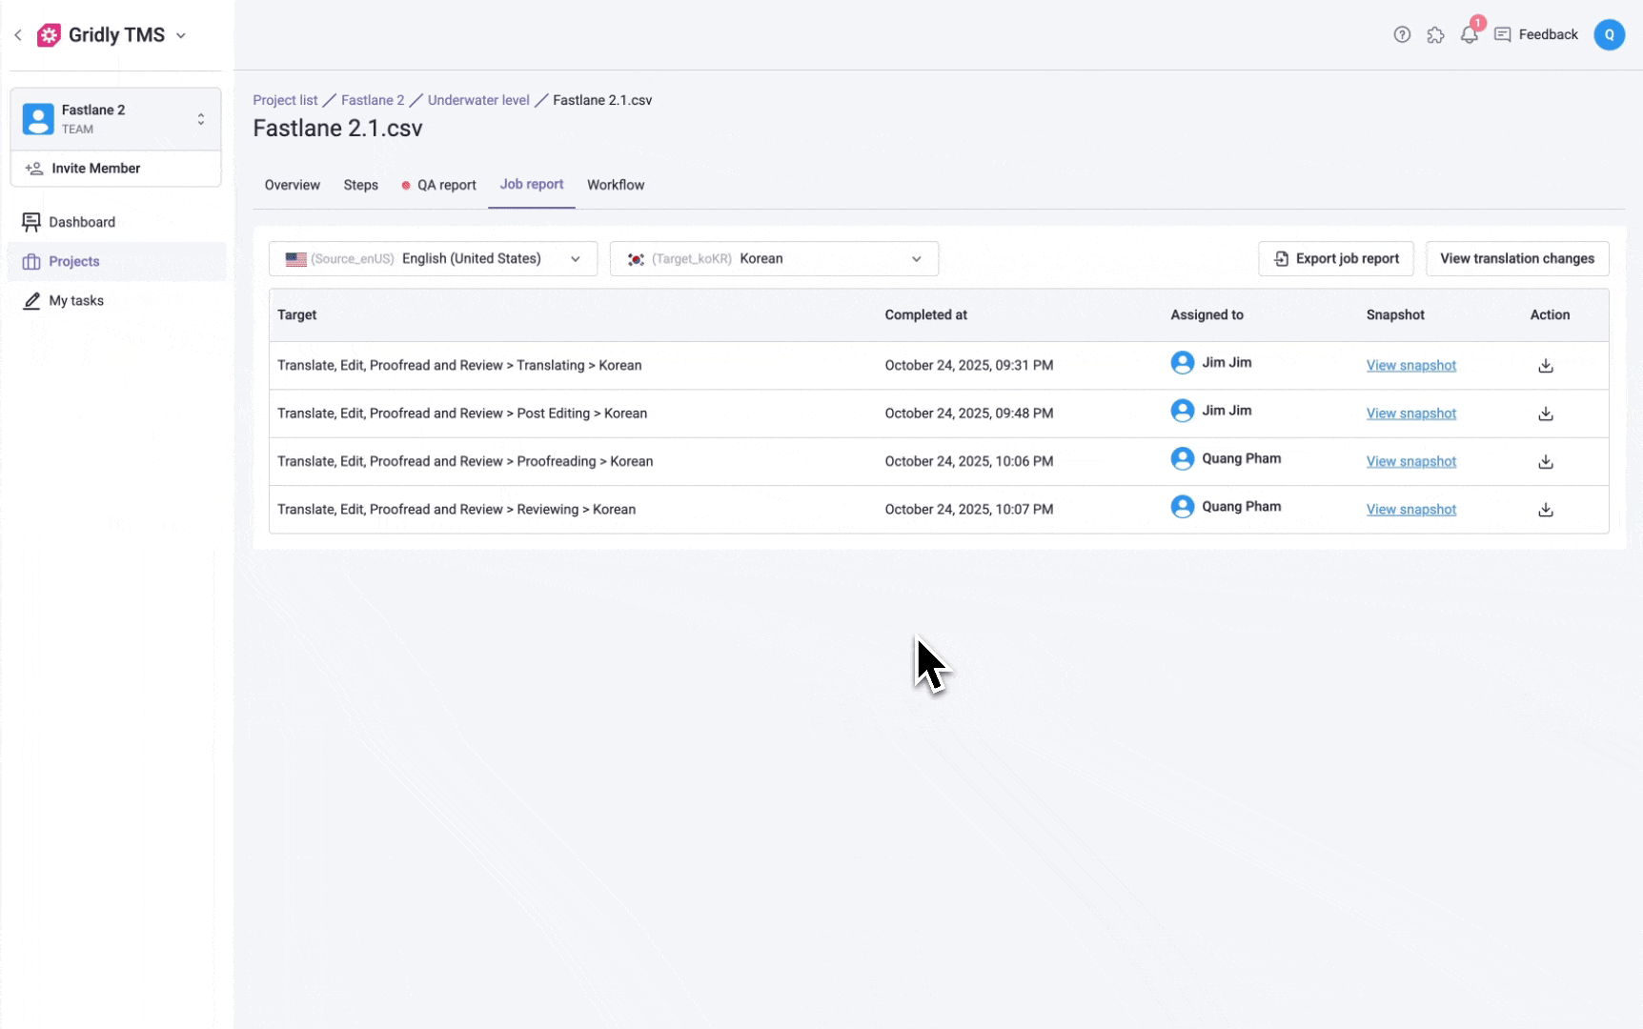Switch to the Workflow tab

pos(616,186)
